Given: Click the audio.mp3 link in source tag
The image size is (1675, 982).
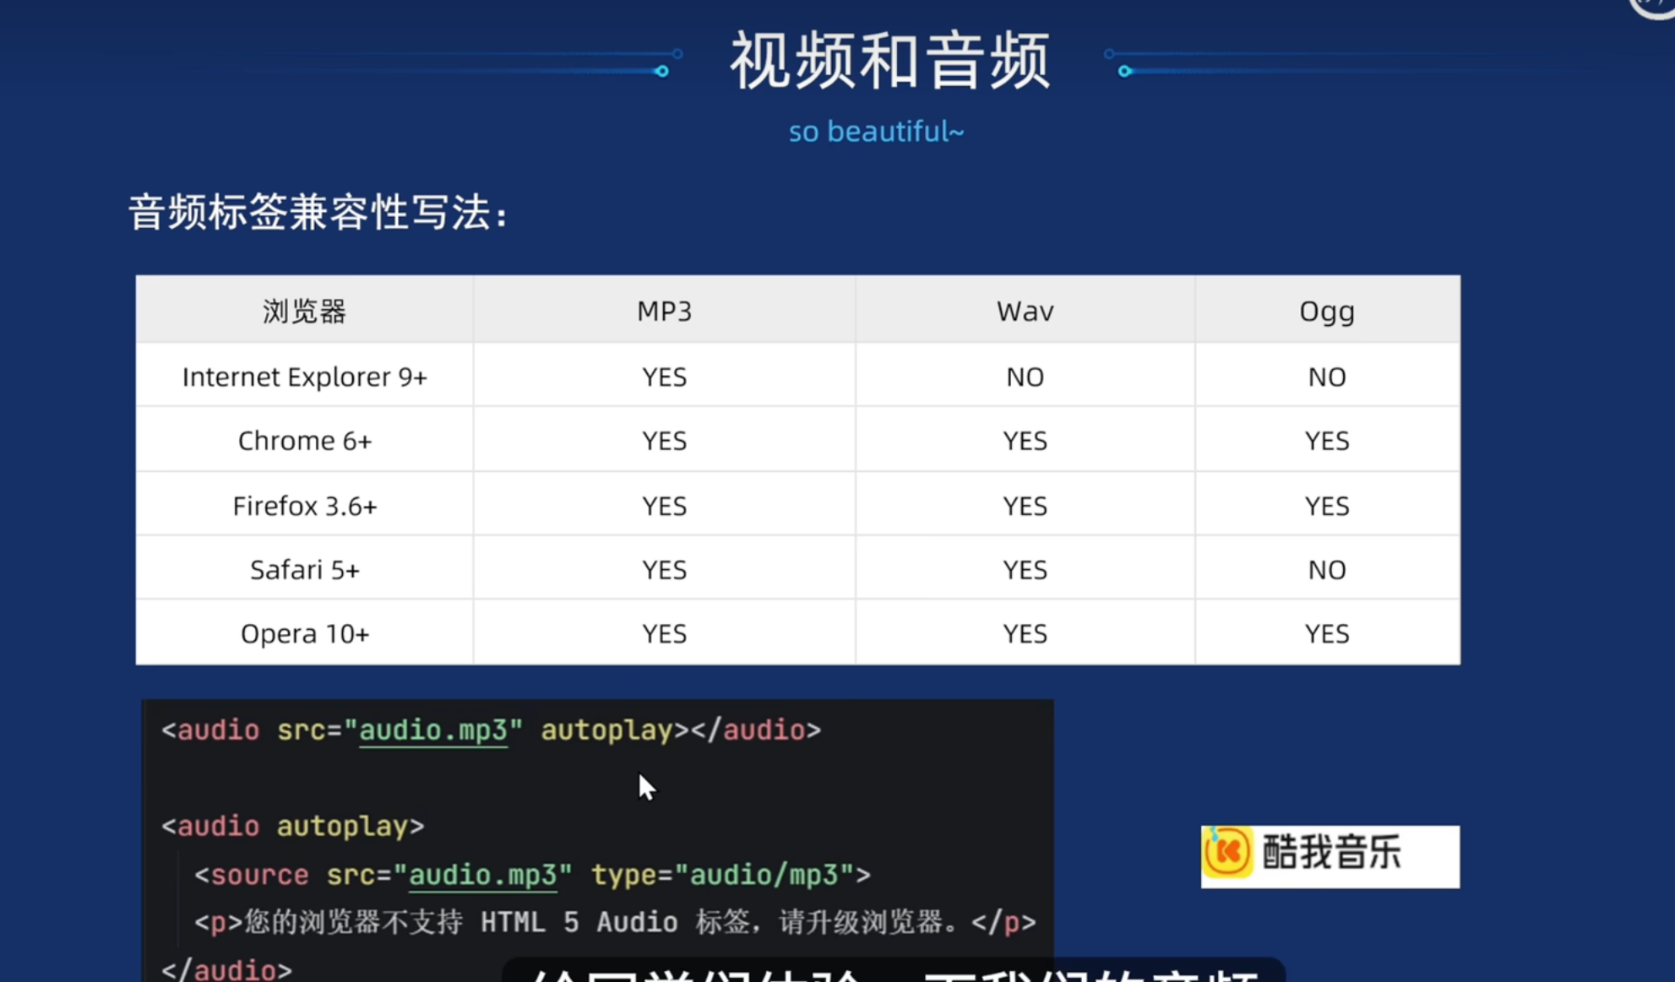Looking at the screenshot, I should pos(482,876).
